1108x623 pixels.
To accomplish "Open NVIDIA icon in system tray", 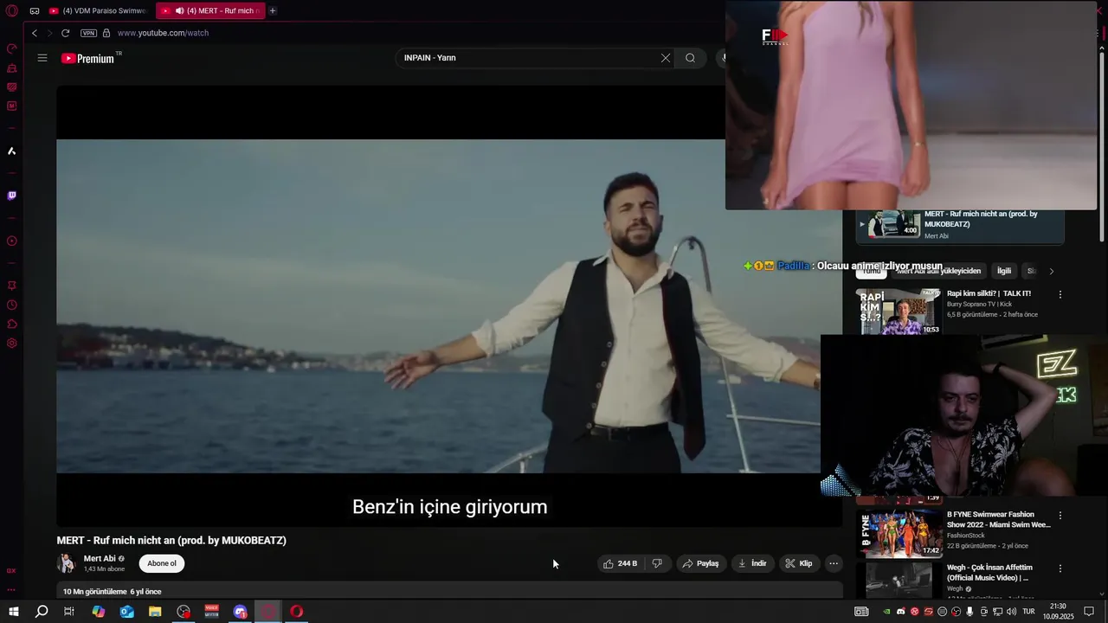I will point(886,612).
